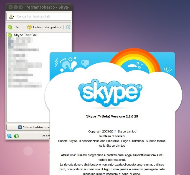Click the Skype logo in About dialog

(110, 93)
